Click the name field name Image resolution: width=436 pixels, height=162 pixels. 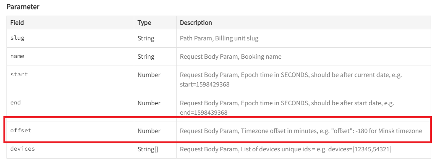(17, 56)
